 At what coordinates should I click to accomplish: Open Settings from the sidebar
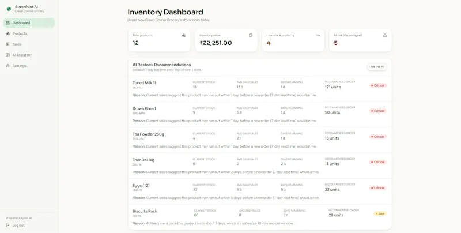pyautogui.click(x=29, y=66)
